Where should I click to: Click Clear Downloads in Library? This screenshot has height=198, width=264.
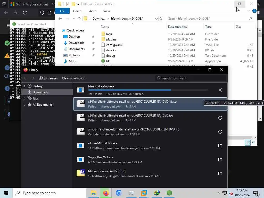click(x=73, y=78)
